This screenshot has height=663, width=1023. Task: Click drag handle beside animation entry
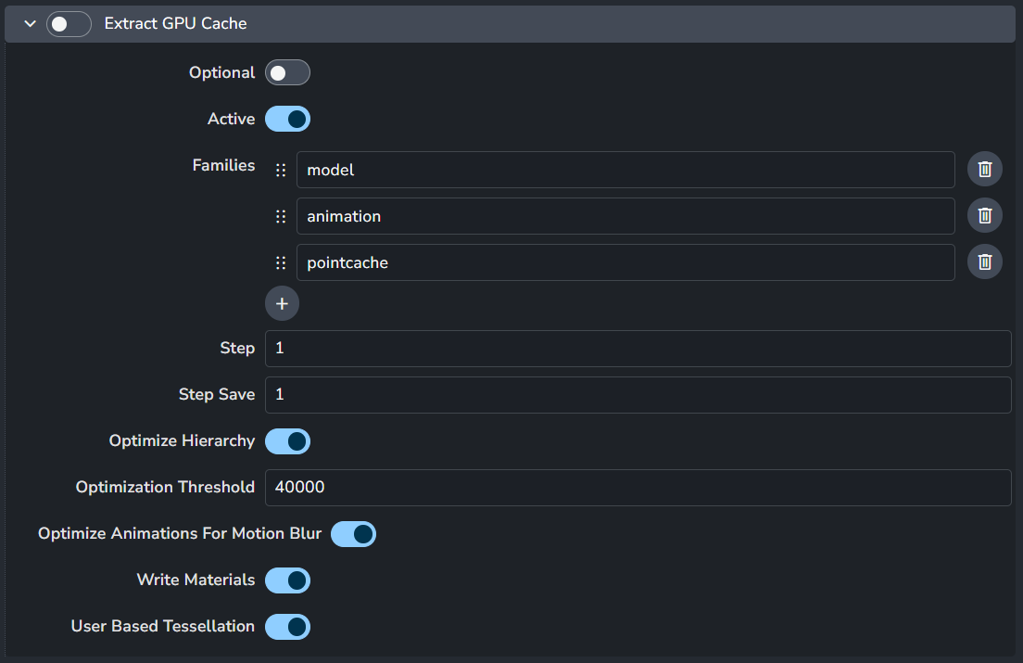pos(281,216)
